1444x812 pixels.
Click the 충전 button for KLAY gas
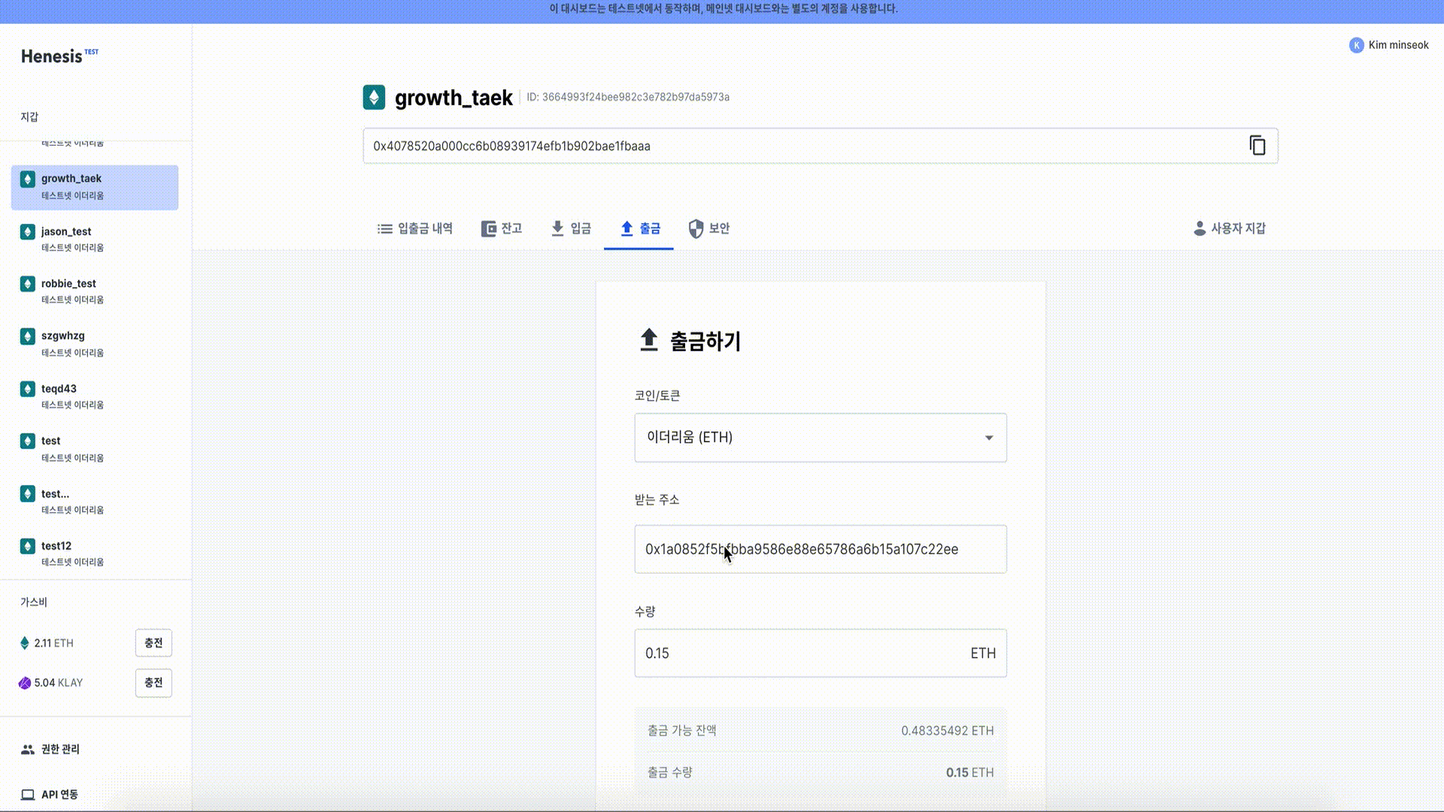pyautogui.click(x=153, y=683)
